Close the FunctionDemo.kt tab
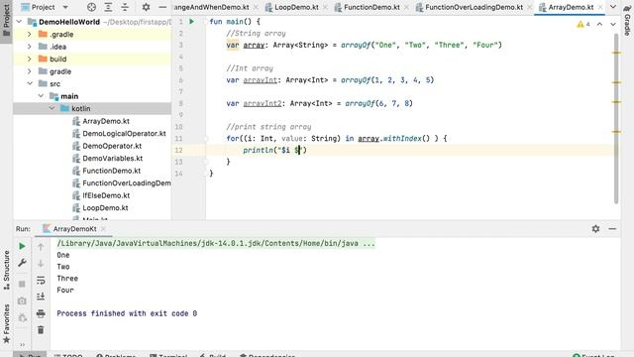This screenshot has height=357, width=634. [x=406, y=7]
